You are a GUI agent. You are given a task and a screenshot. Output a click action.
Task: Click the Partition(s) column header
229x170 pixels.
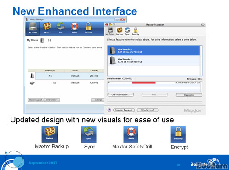(50, 71)
